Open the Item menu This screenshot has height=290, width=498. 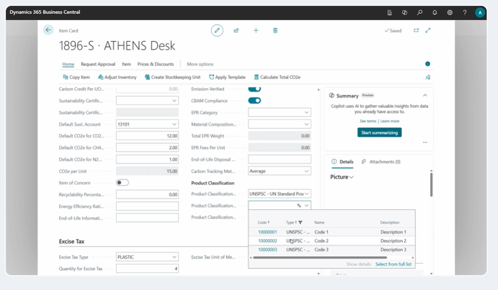(x=126, y=64)
